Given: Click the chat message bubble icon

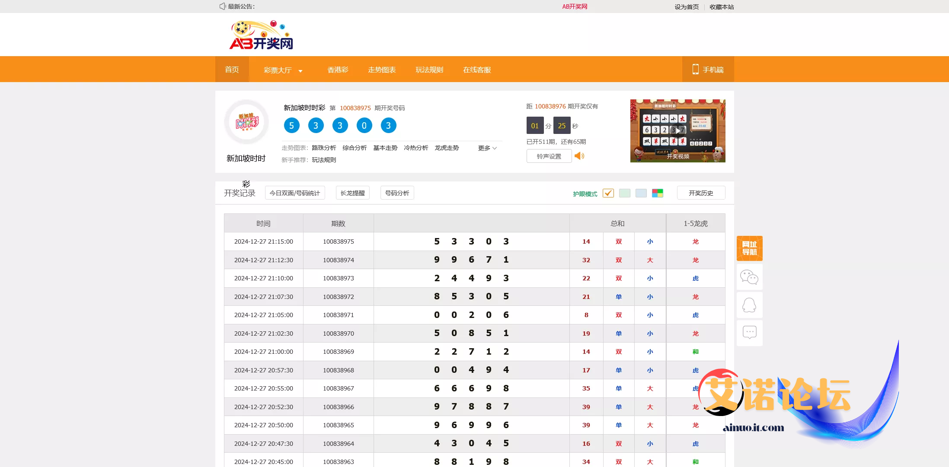Looking at the screenshot, I should [x=749, y=332].
